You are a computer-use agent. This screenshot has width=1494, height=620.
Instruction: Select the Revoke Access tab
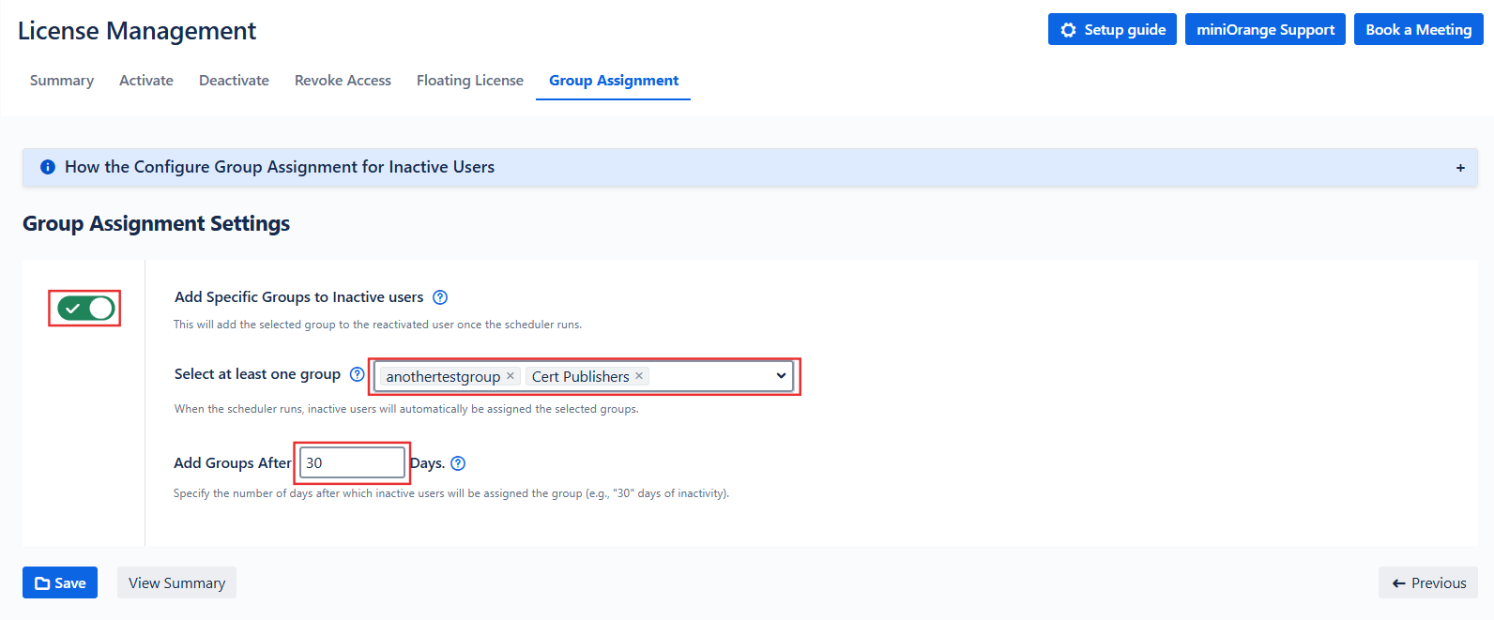[x=343, y=81]
